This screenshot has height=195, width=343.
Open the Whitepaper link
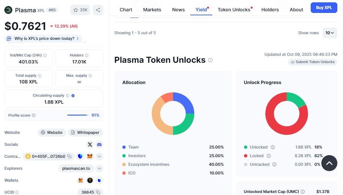point(85,133)
